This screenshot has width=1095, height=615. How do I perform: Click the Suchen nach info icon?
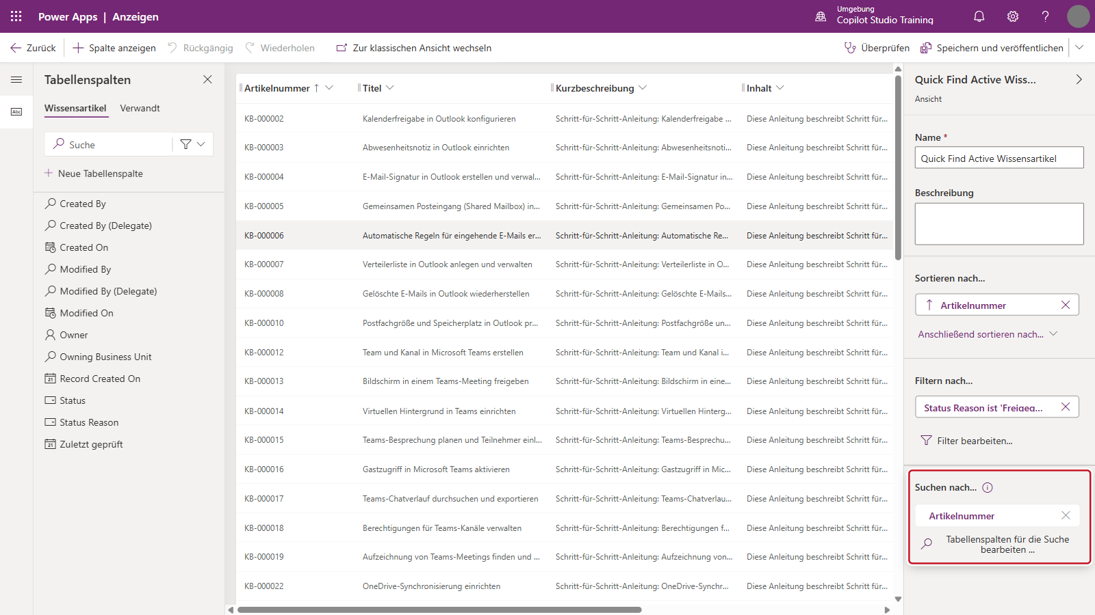point(988,487)
